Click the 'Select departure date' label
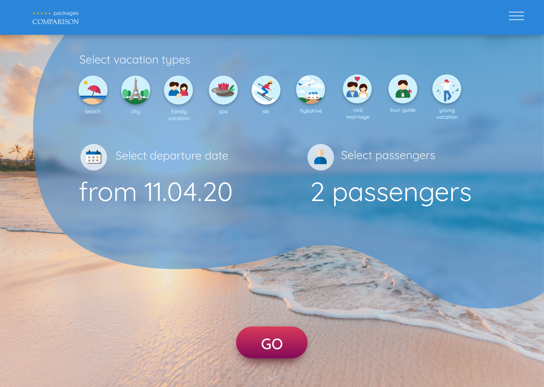 coord(172,156)
